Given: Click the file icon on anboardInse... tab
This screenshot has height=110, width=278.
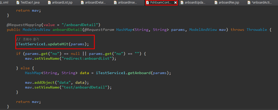Looking at the screenshot, I should (x=115, y=3).
